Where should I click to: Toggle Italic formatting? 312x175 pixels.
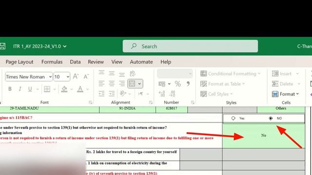(x=20, y=89)
